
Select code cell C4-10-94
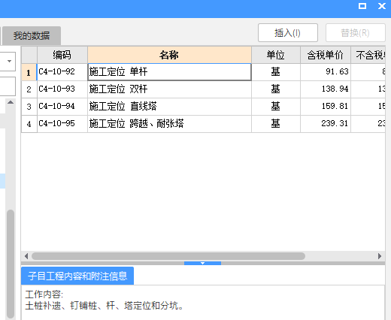point(62,107)
